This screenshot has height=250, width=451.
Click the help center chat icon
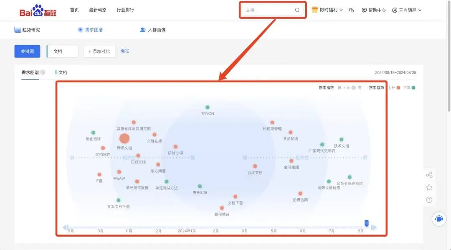(x=364, y=10)
